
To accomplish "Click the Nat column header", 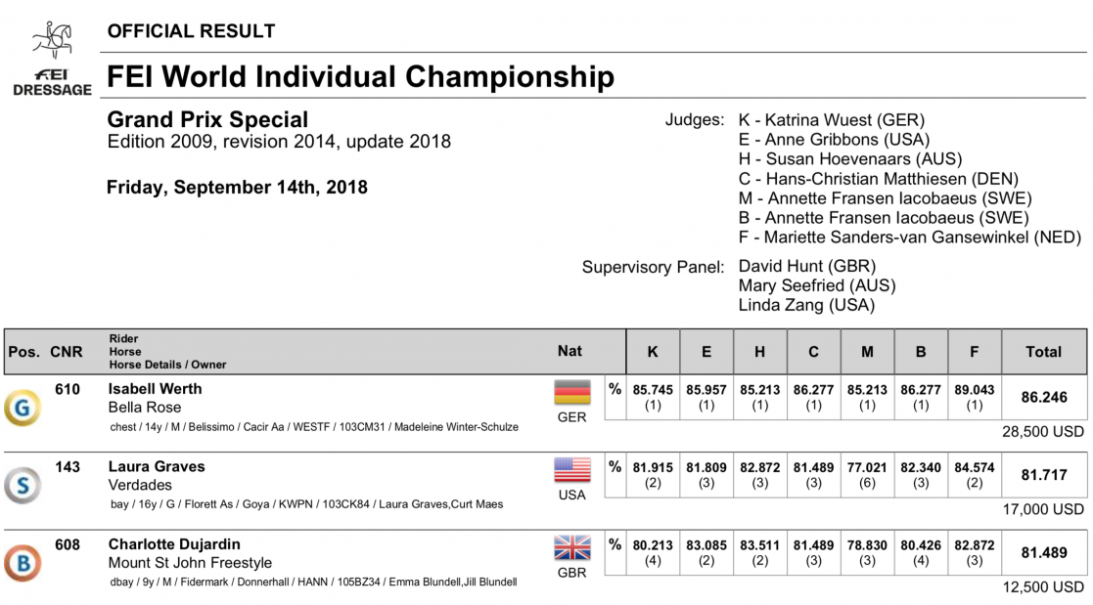I will coord(569,351).
